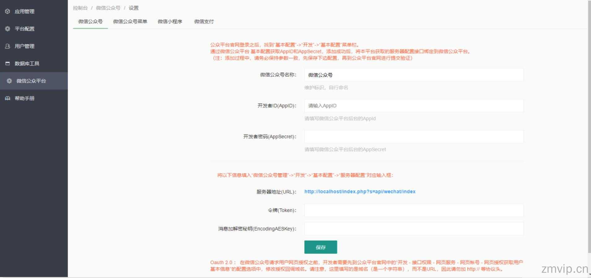
Task: Click the 微信公众号名称 label
Action: tap(278, 75)
